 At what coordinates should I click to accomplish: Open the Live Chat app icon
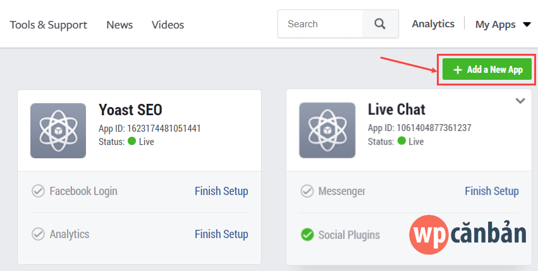click(x=327, y=130)
